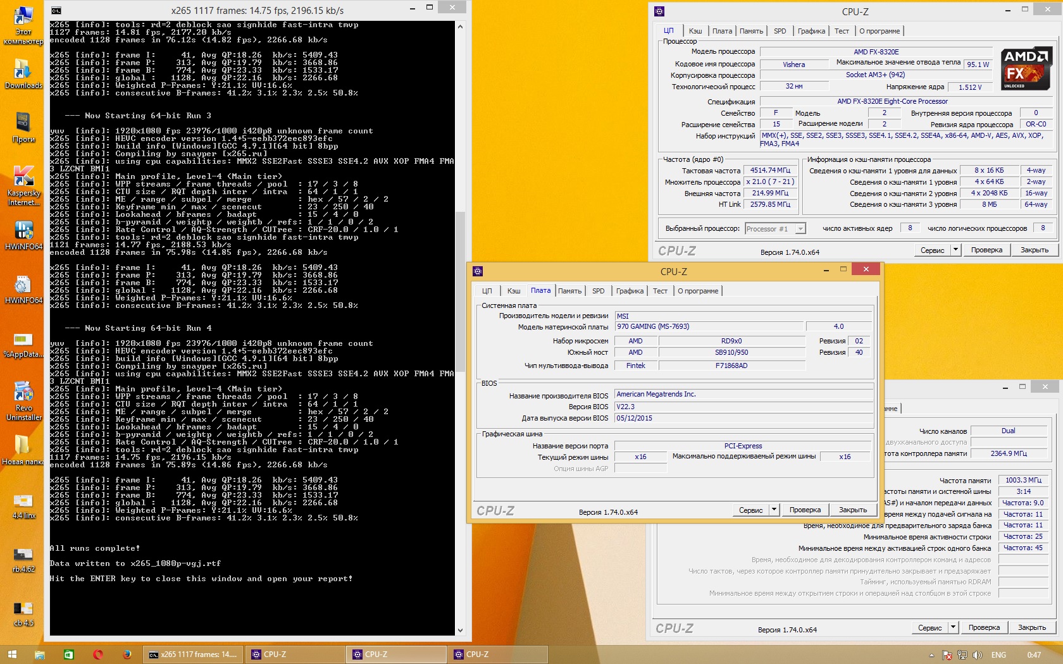1063x664 pixels.
Task: Select the 4.4 linx desktop icon
Action: click(23, 506)
